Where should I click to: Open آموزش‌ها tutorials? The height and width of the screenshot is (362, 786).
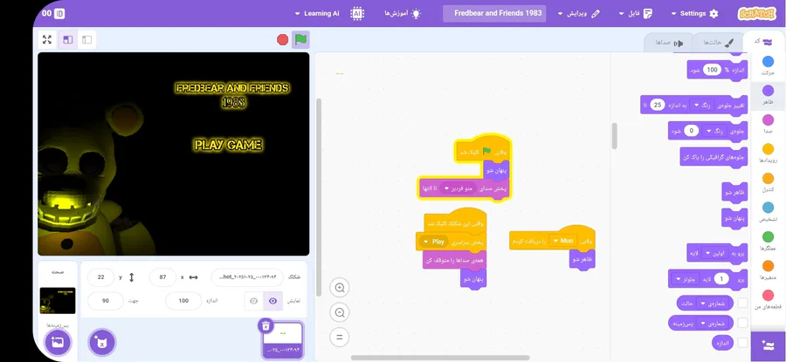(403, 13)
